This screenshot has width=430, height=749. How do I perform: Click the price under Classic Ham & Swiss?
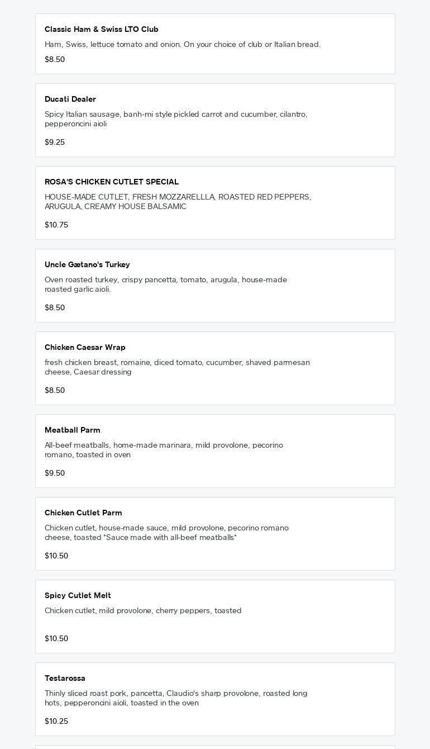tap(55, 59)
